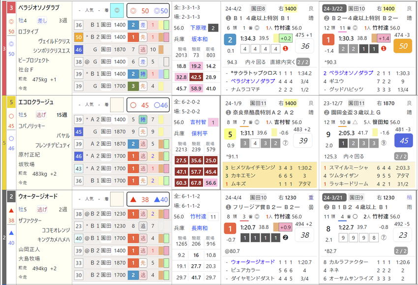
Task: Click the pink +0.9 box
Action: click(286, 227)
